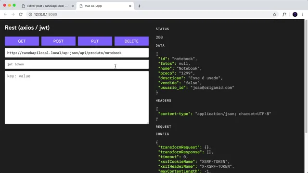Select the "xsrfHeaderName" config line
Viewport: 308px width, 173px height.
pos(196,167)
